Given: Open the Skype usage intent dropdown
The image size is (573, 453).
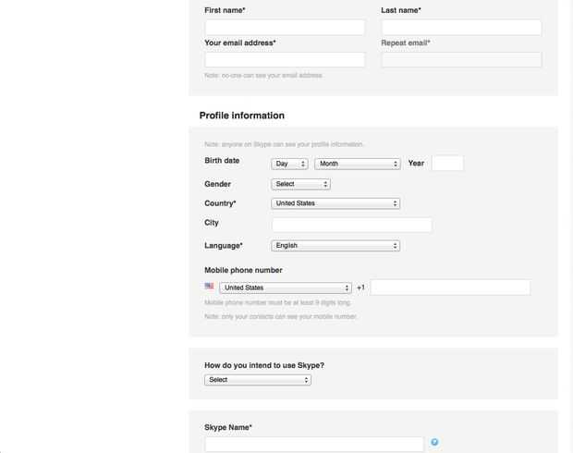Looking at the screenshot, I should (258, 380).
